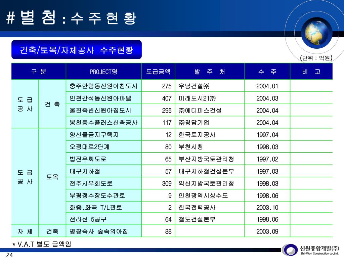Click the 'PROJECT명' column header

pyautogui.click(x=103, y=72)
